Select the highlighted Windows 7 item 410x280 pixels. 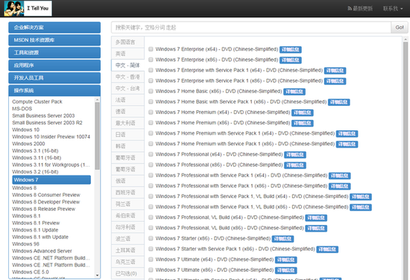pyautogui.click(x=51, y=179)
